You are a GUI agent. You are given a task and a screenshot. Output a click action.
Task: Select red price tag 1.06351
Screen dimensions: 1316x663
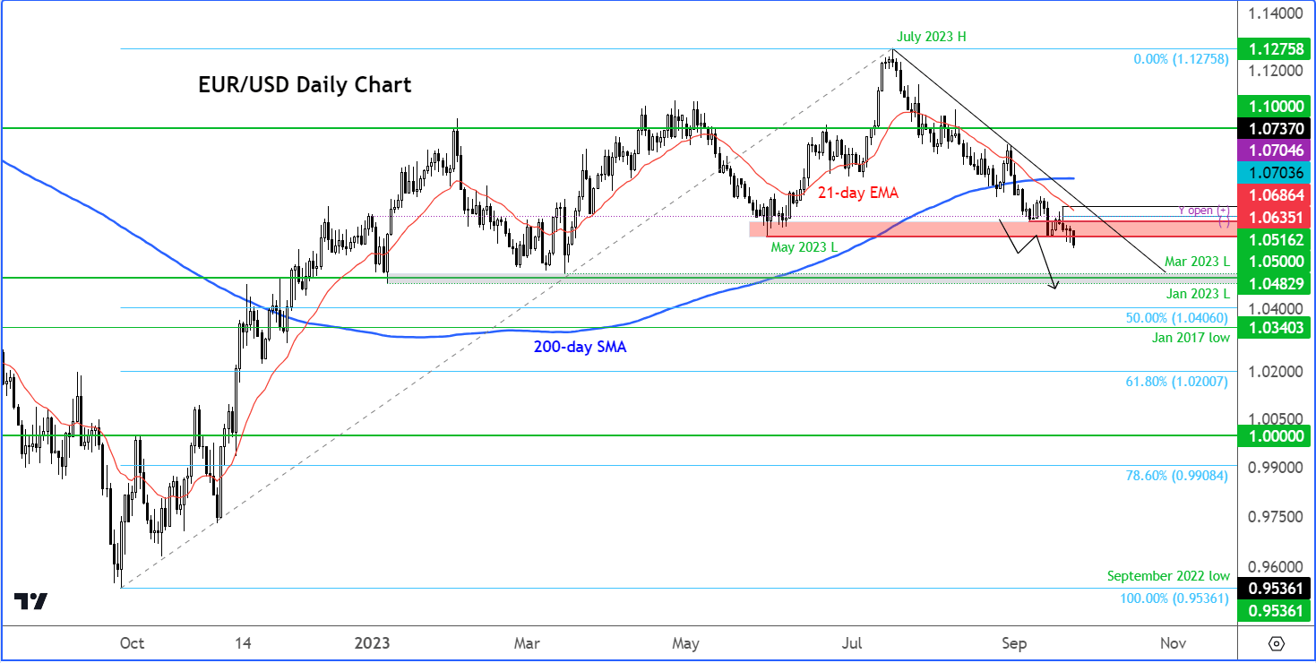coord(1273,218)
